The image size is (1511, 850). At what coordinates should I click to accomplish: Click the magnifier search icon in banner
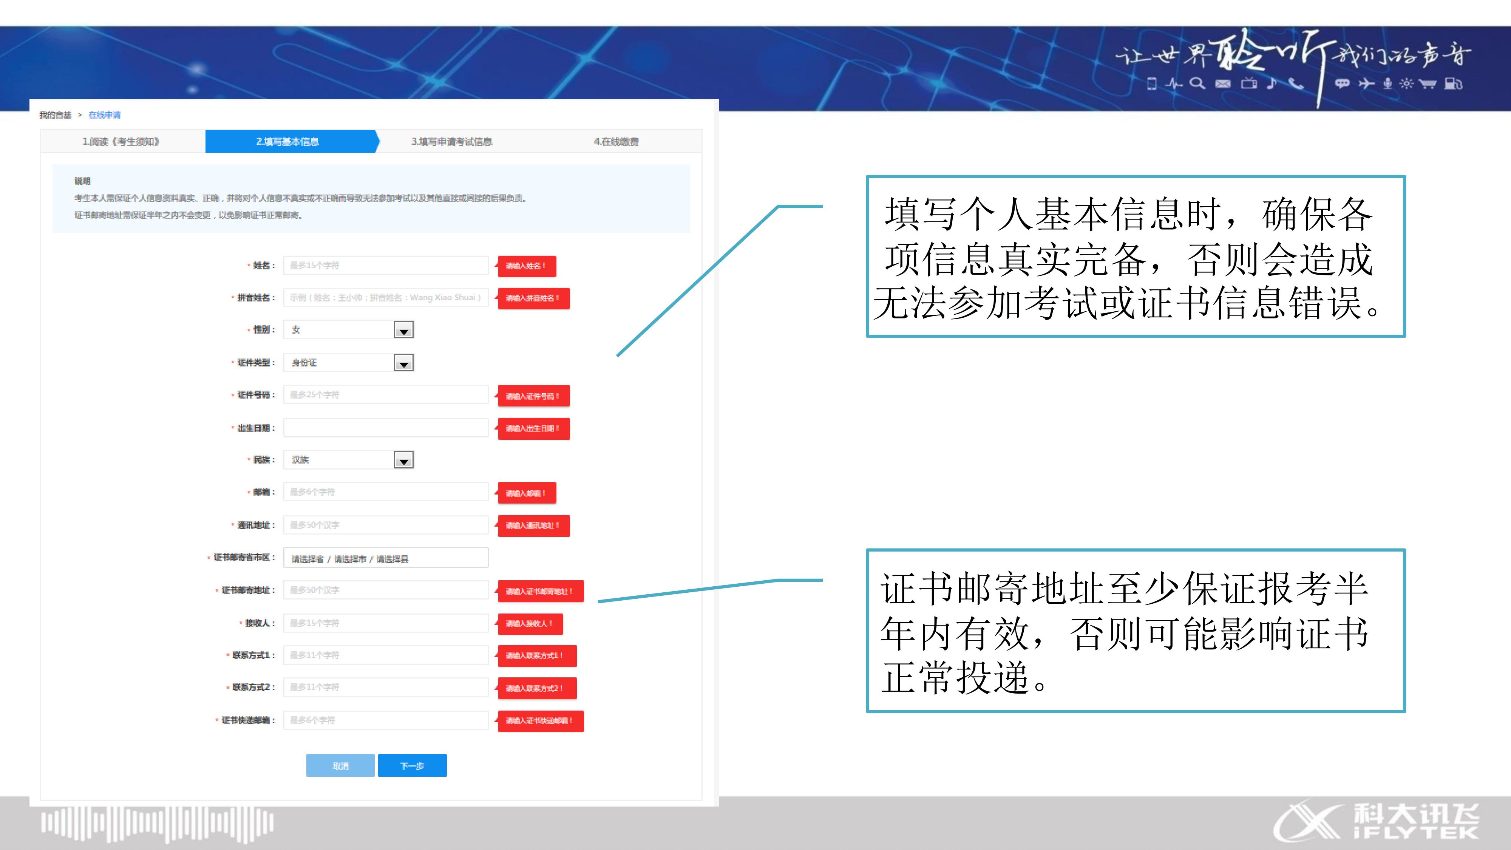[1197, 83]
